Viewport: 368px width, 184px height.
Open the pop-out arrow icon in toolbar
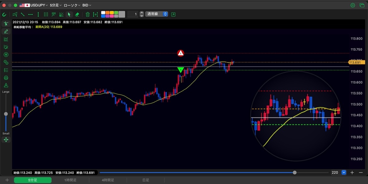[x=173, y=14]
